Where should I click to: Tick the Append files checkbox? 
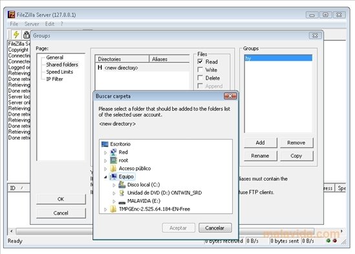(200, 86)
